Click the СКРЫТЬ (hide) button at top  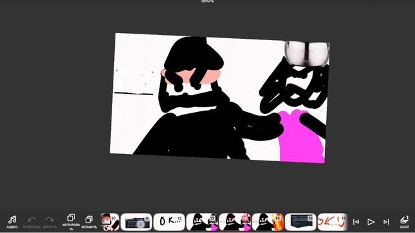(x=207, y=1)
